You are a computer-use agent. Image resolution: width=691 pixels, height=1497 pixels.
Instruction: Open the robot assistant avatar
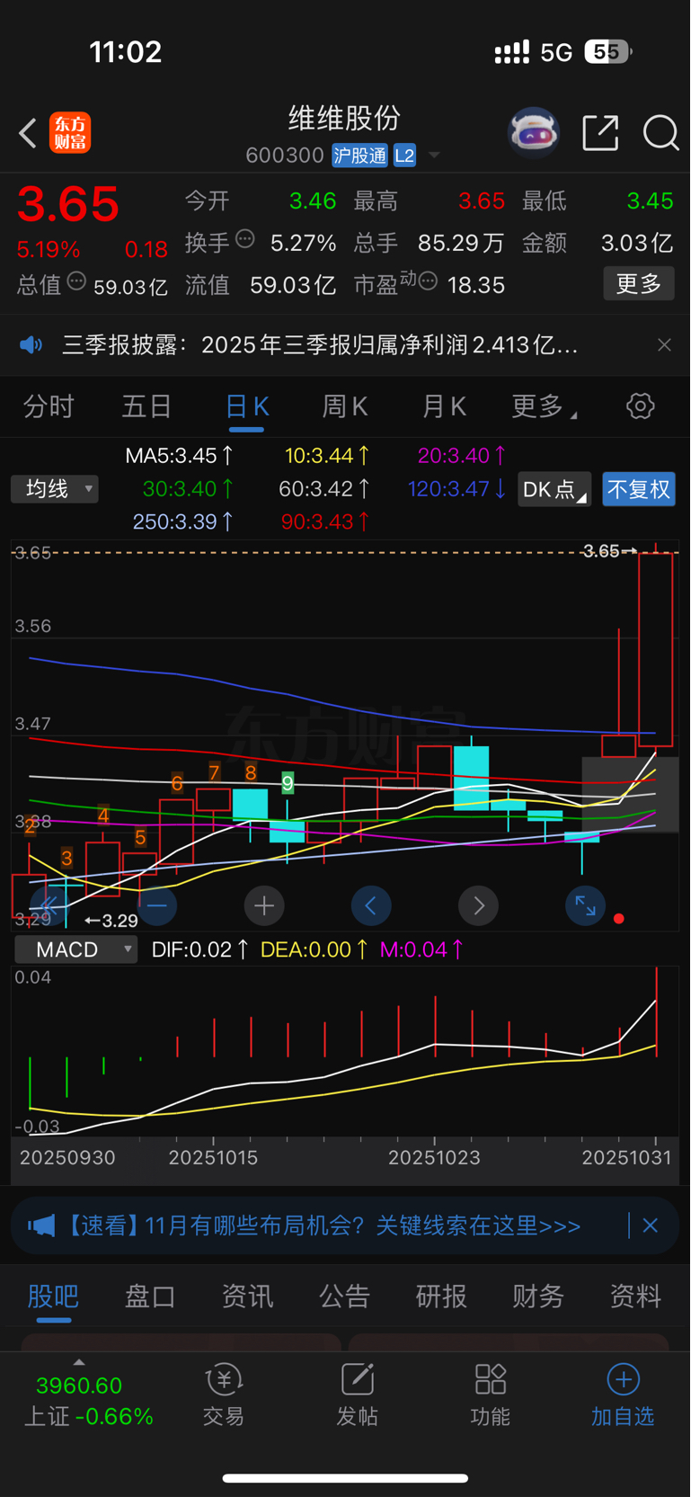pos(534,133)
